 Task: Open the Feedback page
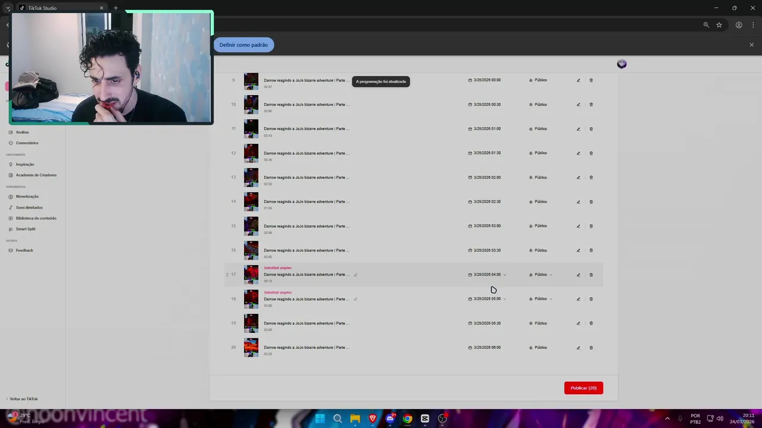[x=24, y=250]
